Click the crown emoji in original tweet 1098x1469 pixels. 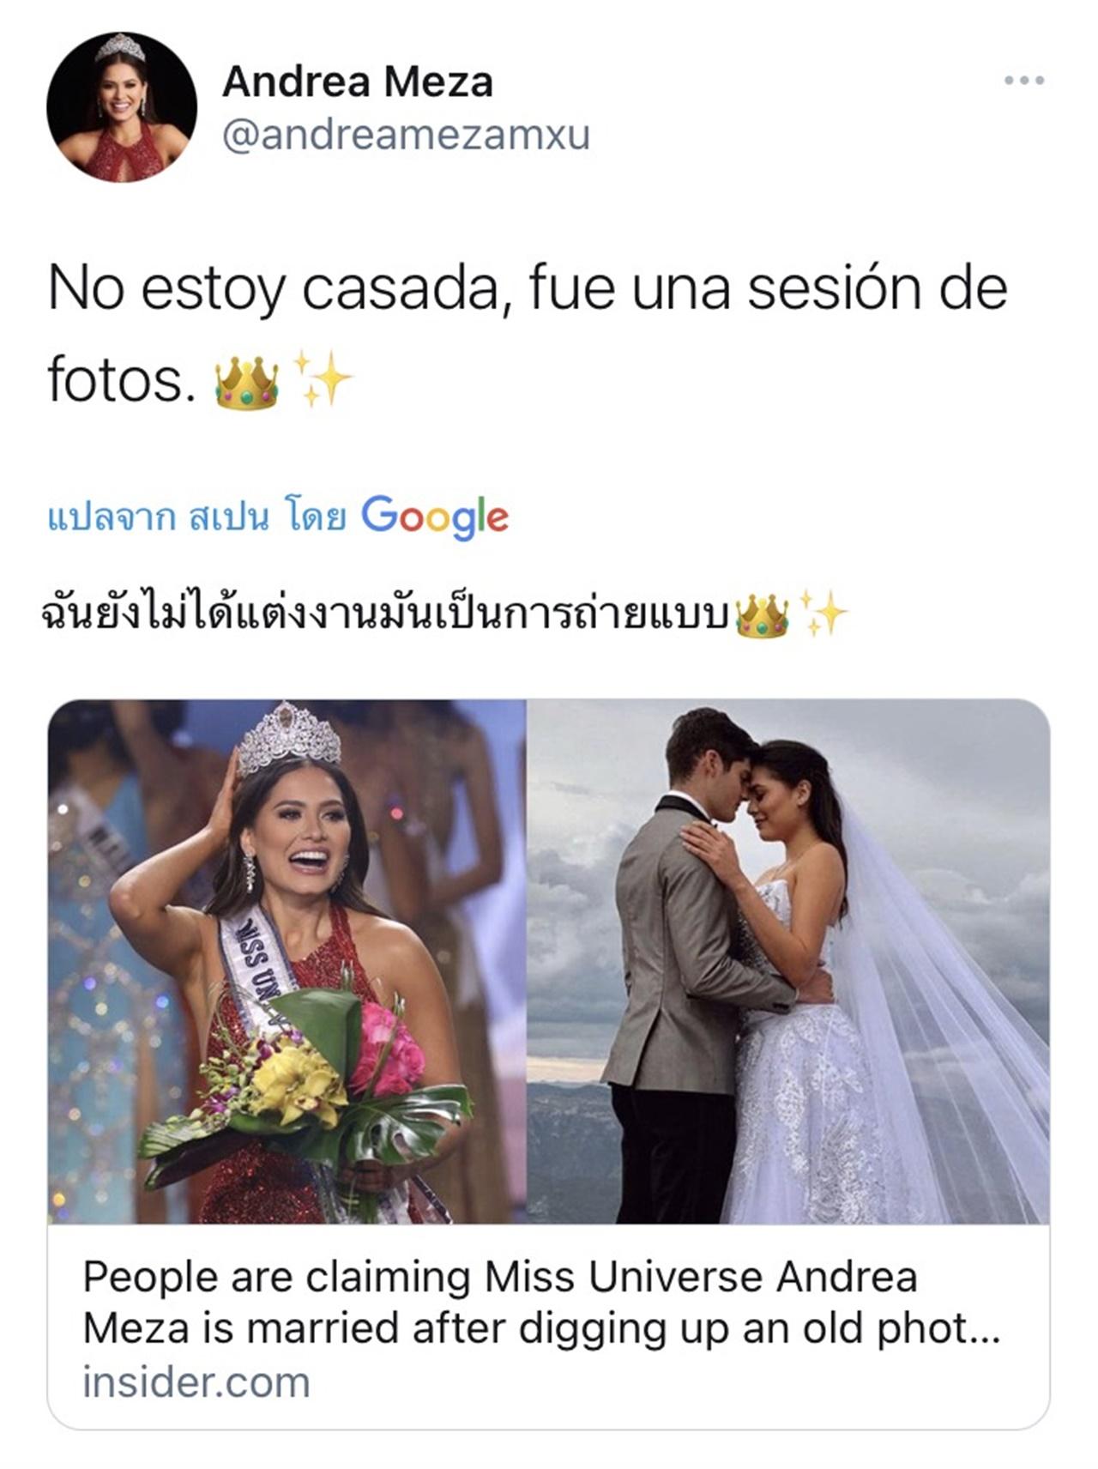(x=247, y=383)
